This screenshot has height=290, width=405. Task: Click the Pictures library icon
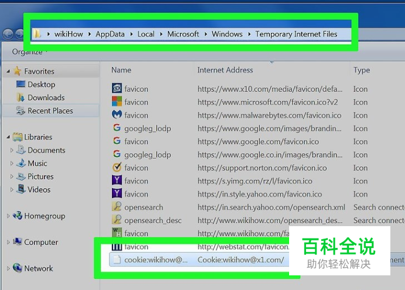21,176
